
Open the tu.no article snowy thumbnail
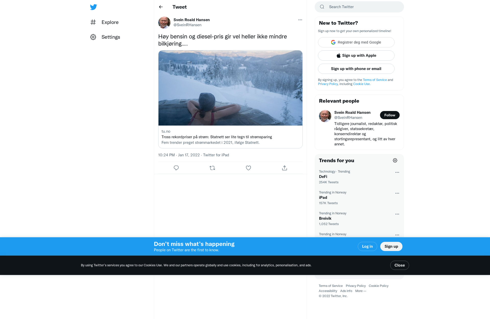(230, 88)
